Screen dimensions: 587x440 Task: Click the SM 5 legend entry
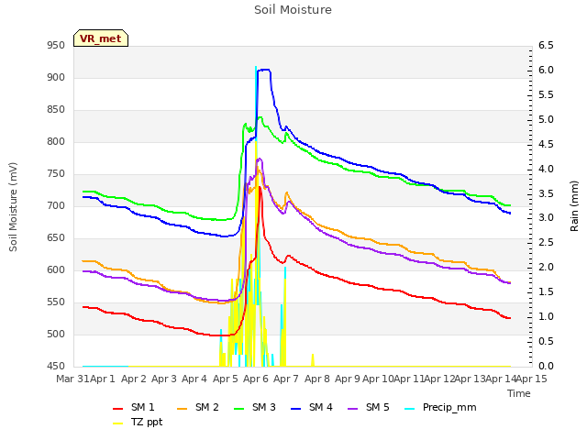[369, 407]
